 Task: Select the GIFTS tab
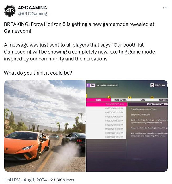(143, 100)
